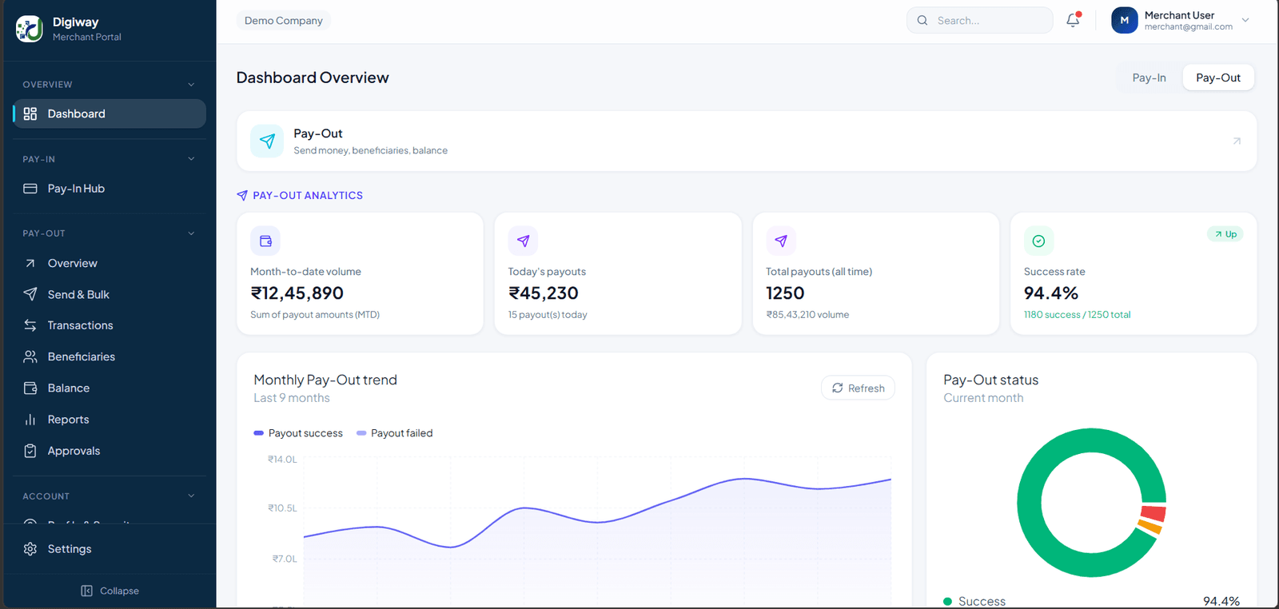Viewport: 1279px width, 609px height.
Task: Click the Pay-In Hub card icon
Action: tap(30, 189)
